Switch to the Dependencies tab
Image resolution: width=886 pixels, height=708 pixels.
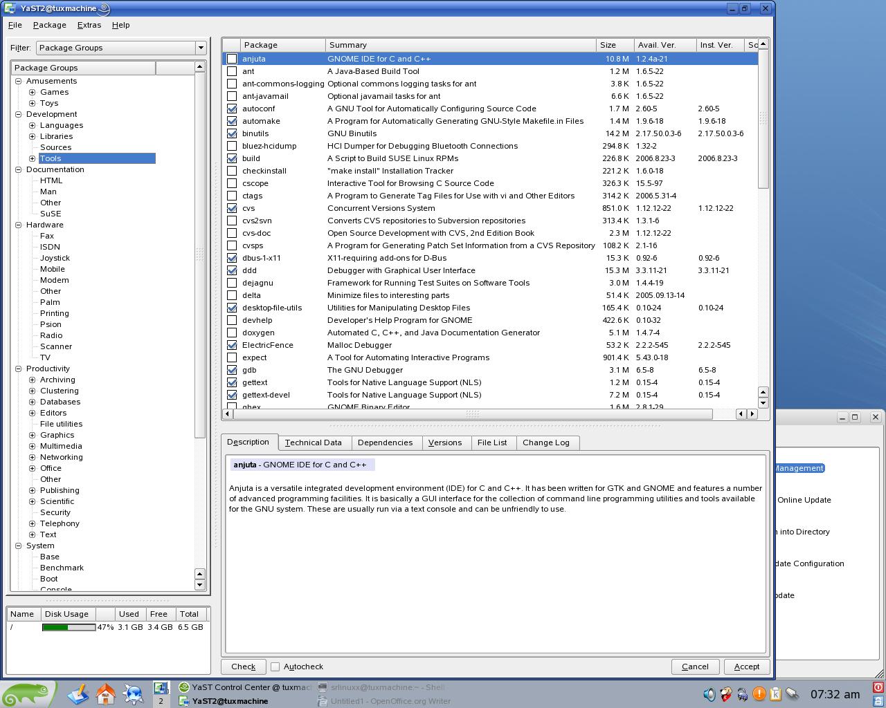point(385,442)
